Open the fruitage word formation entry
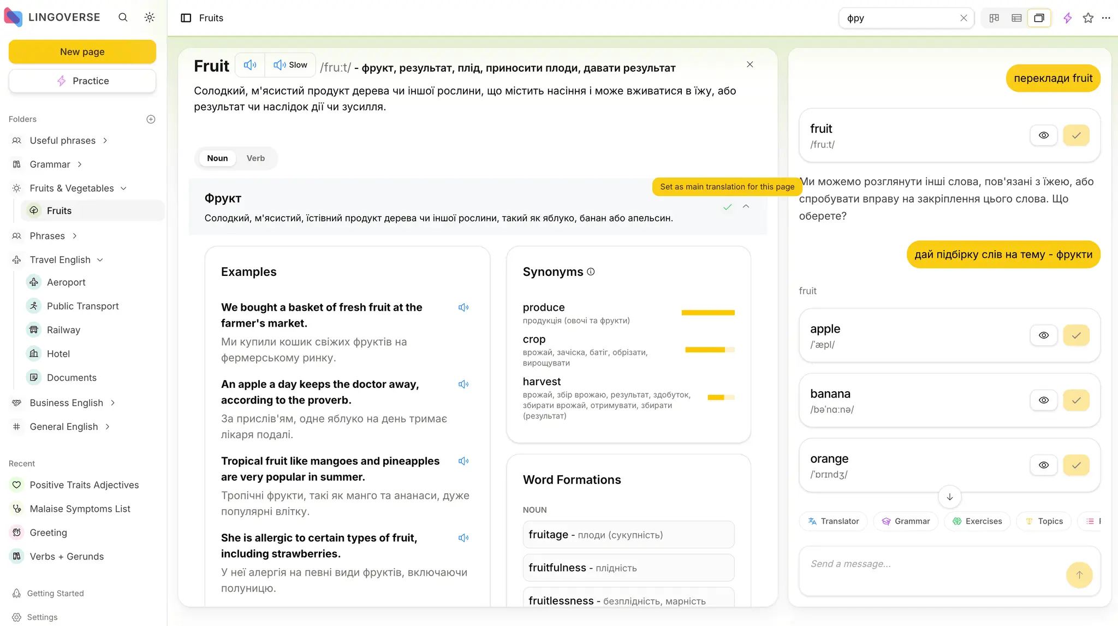This screenshot has height=626, width=1118. (628, 535)
